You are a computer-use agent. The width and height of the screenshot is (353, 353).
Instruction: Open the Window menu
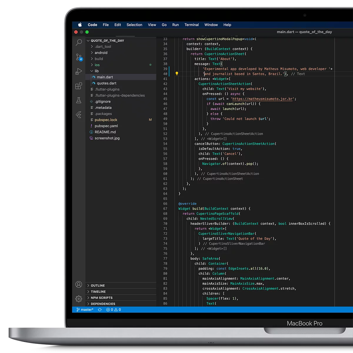click(x=211, y=25)
